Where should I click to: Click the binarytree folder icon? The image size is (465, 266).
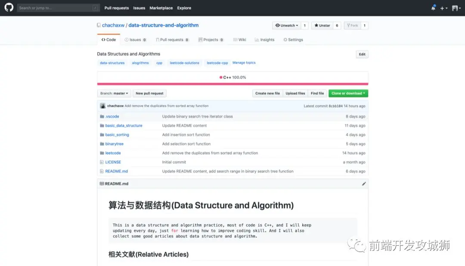pyautogui.click(x=102, y=144)
